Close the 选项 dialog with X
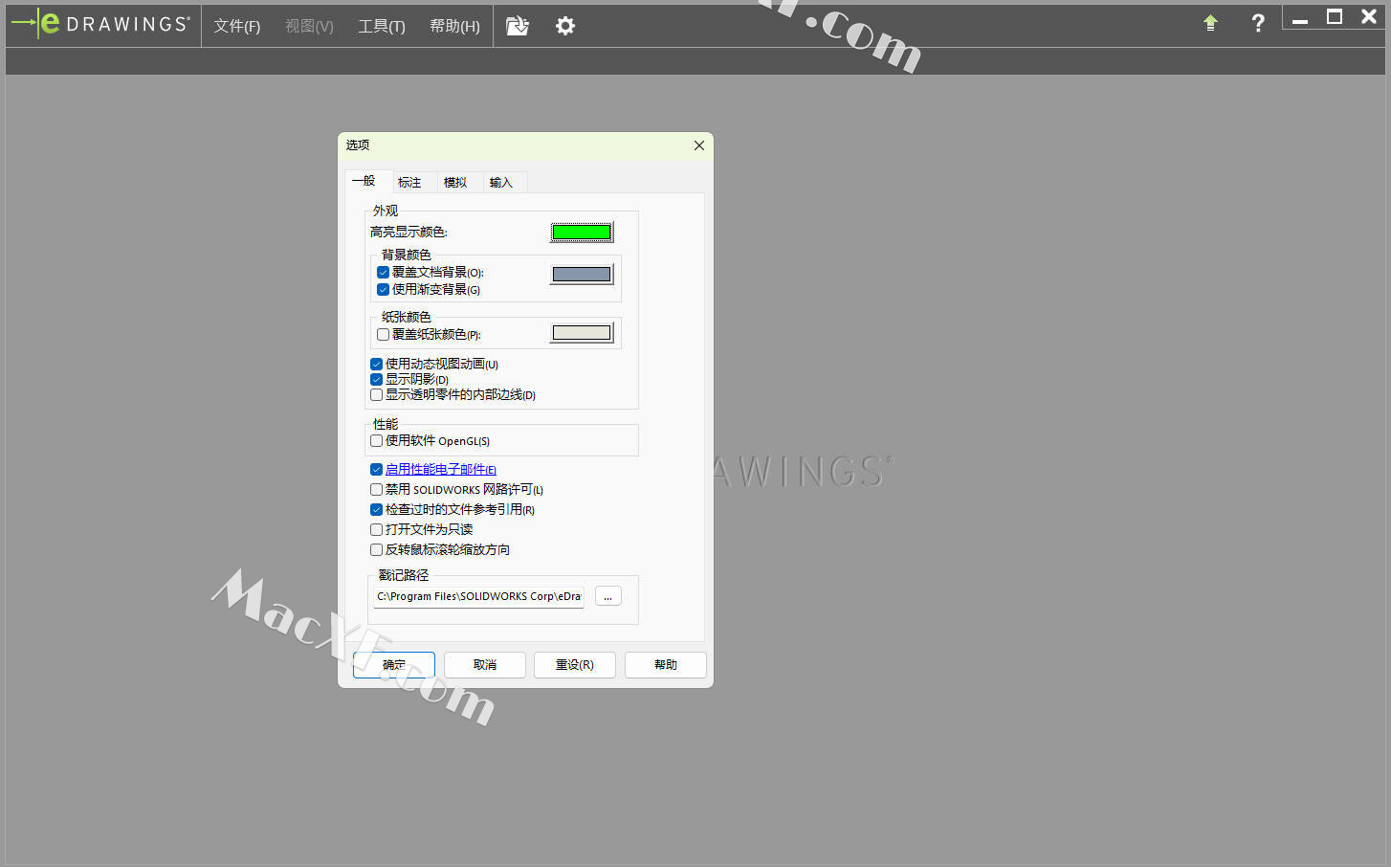 click(699, 145)
